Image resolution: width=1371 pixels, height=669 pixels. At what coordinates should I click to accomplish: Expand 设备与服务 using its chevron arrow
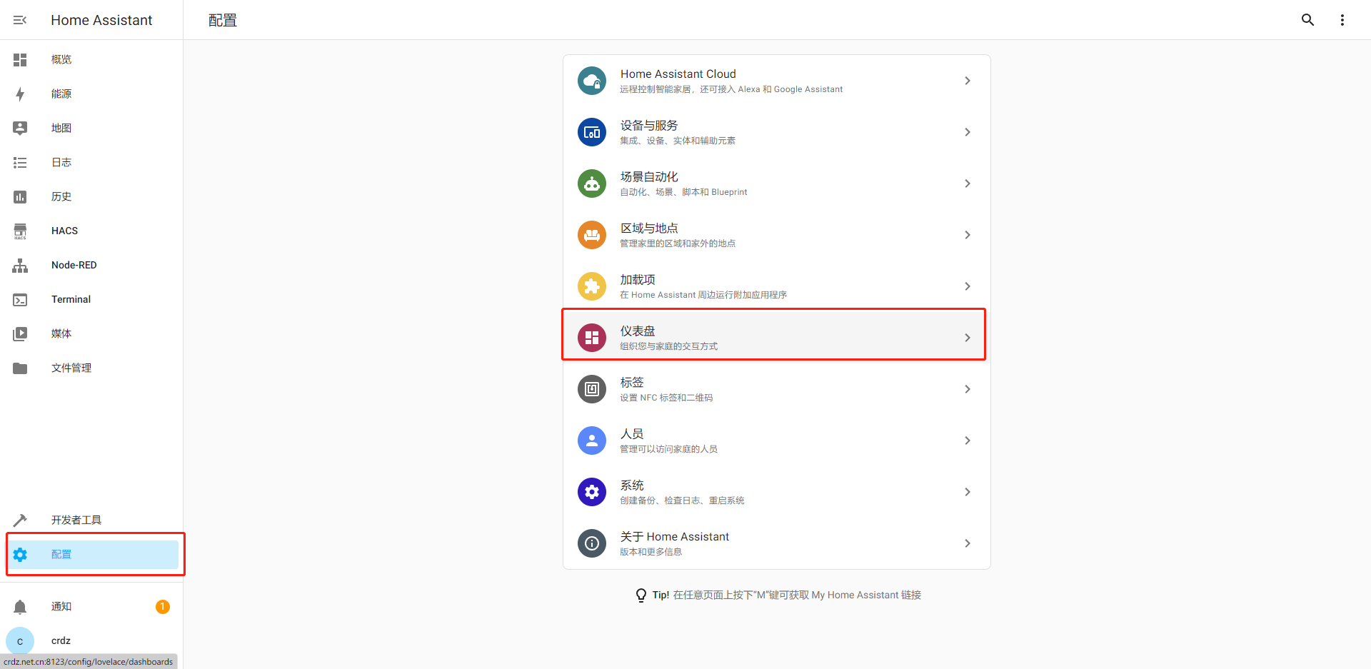(x=967, y=132)
